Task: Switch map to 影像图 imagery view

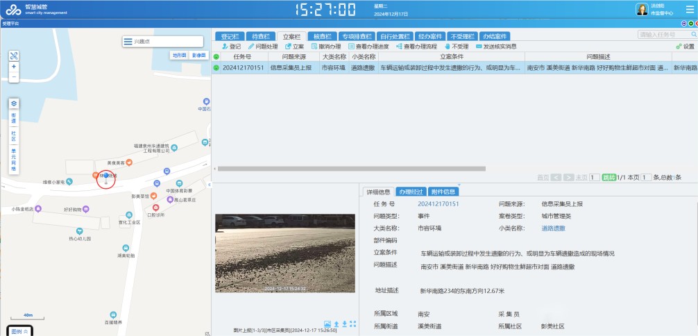Action: [x=198, y=55]
